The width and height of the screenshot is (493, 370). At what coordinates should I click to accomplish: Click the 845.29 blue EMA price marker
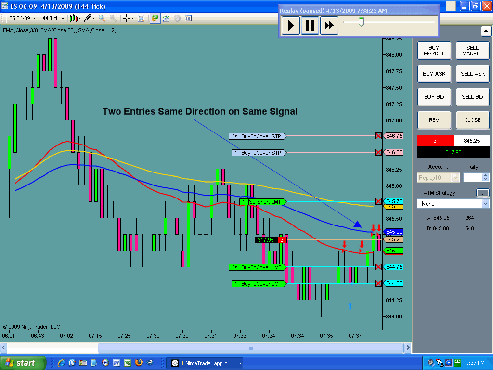[x=393, y=232]
